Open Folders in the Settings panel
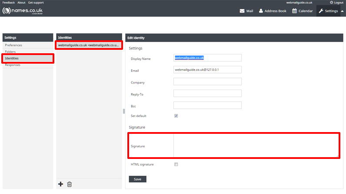Image resolution: width=346 pixels, height=194 pixels. coord(28,52)
